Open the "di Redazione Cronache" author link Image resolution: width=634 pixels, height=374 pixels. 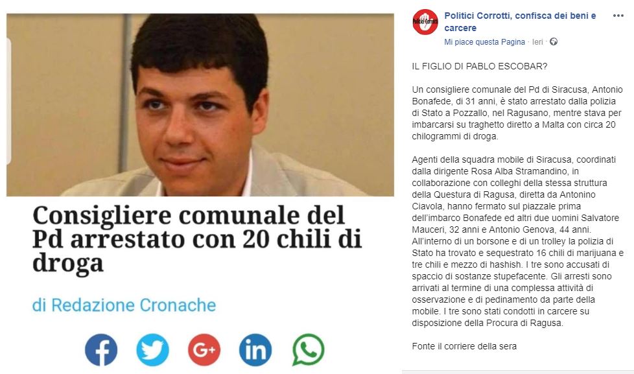point(124,305)
